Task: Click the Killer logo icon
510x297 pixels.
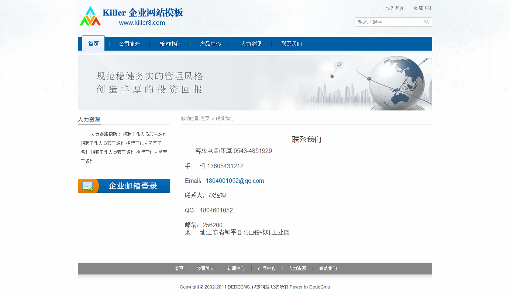Action: click(x=90, y=16)
